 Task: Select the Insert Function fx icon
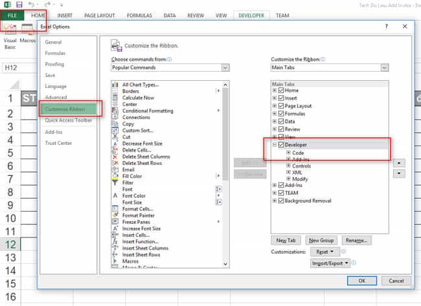(115, 241)
